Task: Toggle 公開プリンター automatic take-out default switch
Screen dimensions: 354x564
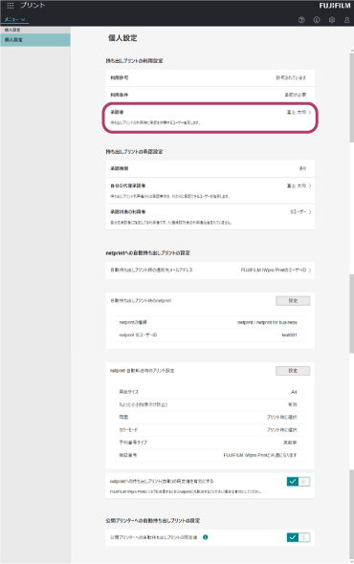Action: coord(299,537)
